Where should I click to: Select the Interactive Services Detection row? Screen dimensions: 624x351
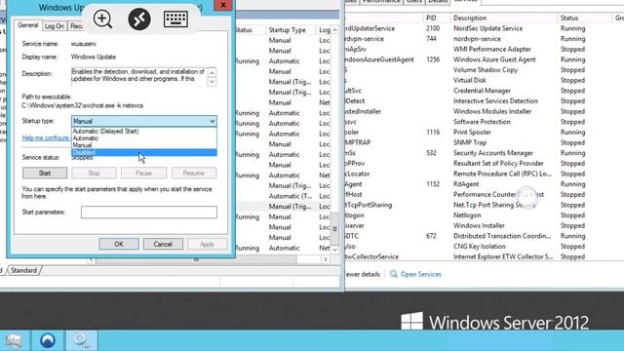pos(484,101)
